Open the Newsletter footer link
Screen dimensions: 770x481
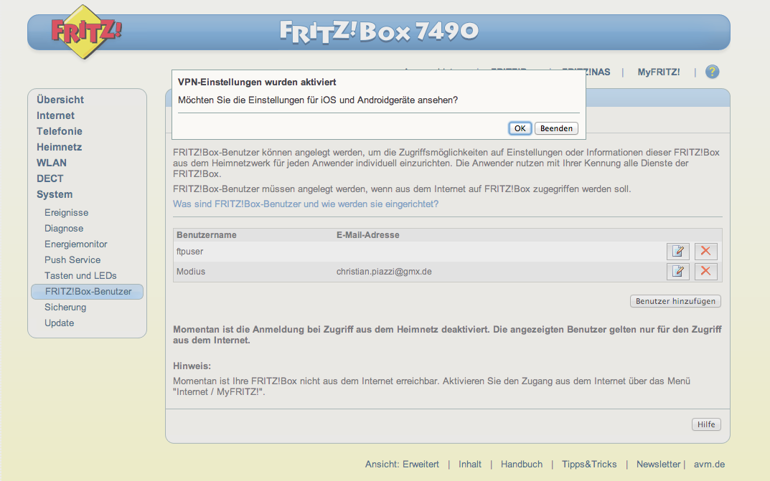coord(659,465)
